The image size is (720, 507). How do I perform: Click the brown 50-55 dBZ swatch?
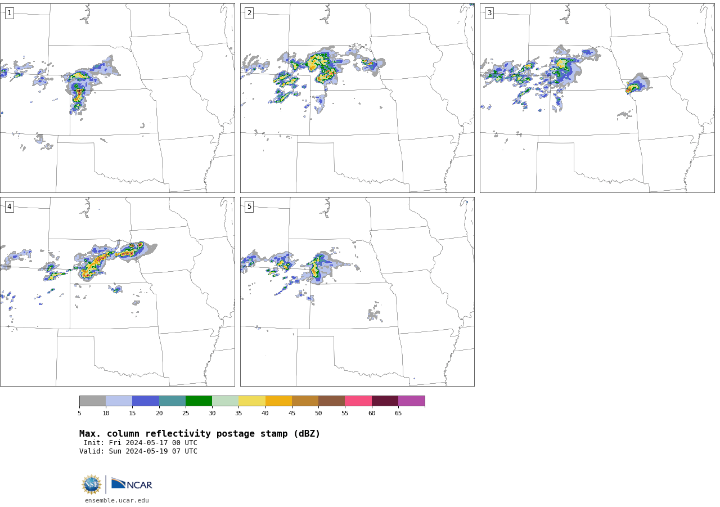pyautogui.click(x=332, y=401)
